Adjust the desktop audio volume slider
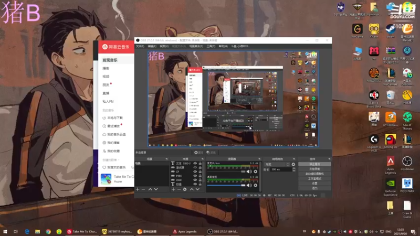 226,185
